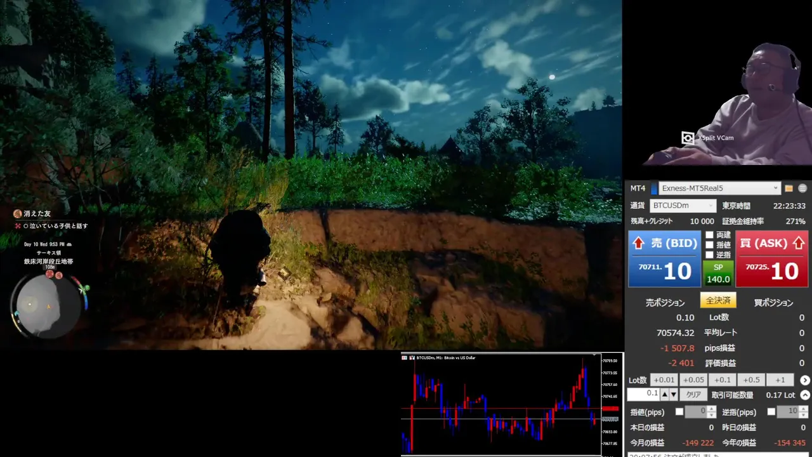The width and height of the screenshot is (812, 457).
Task: Decrease lot size with the down arrow stepper
Action: click(673, 395)
